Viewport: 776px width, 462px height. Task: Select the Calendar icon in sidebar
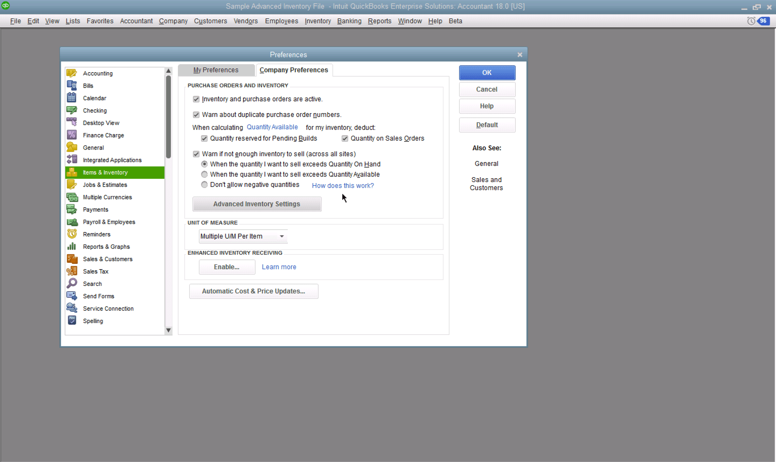coord(72,98)
